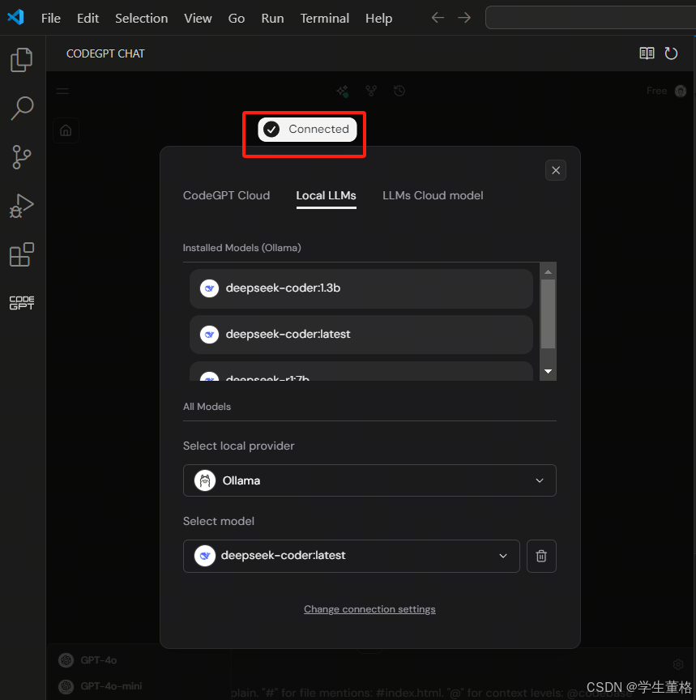Open the Selection menu
696x700 pixels.
pos(142,19)
